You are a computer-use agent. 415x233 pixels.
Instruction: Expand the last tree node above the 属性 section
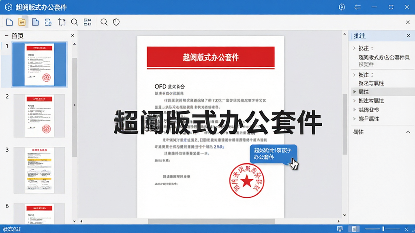[x=354, y=119]
